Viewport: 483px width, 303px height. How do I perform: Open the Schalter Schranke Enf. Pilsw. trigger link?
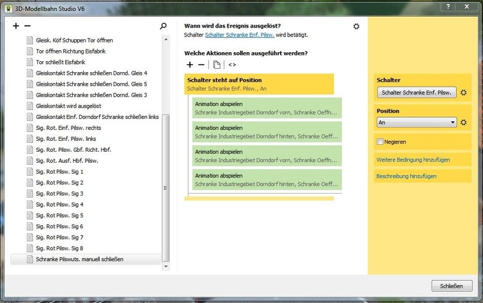tap(240, 34)
